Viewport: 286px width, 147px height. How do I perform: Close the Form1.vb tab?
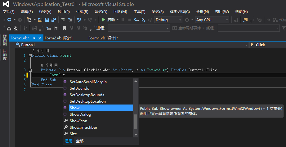coord(40,38)
